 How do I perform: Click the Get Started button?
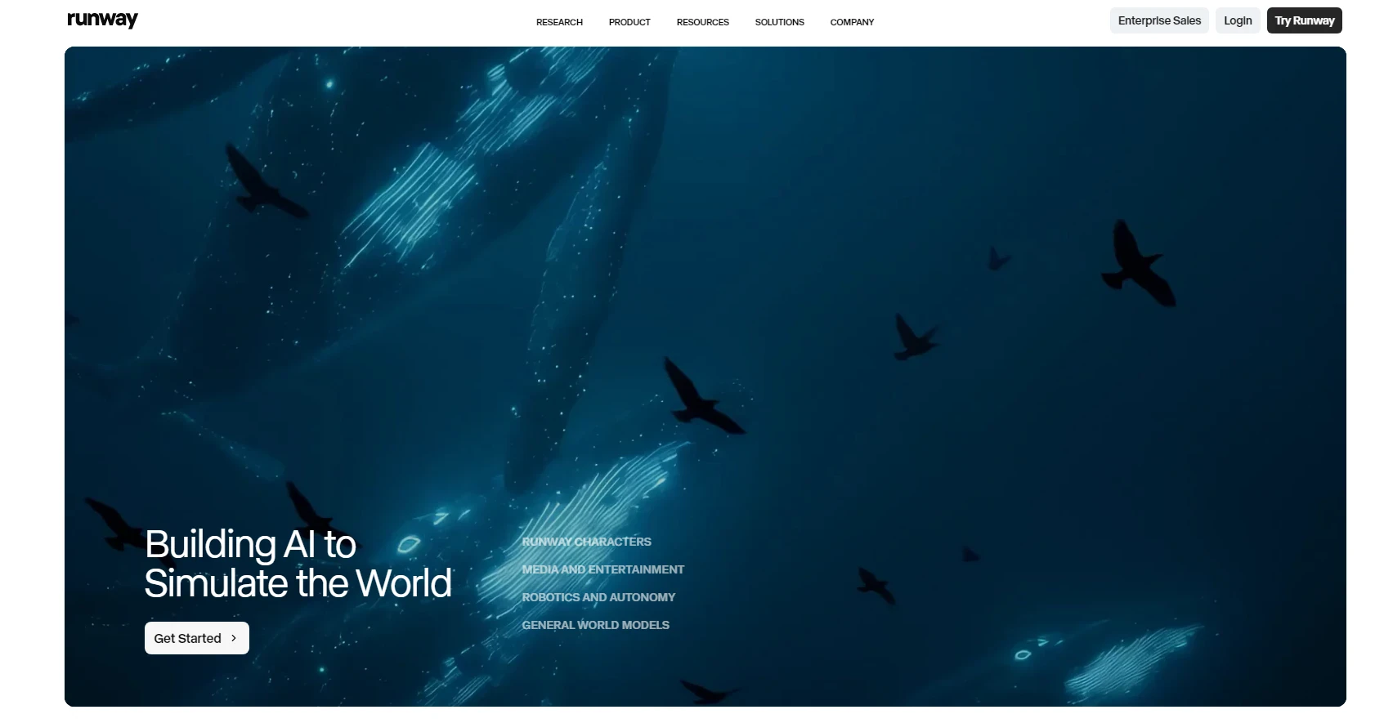click(x=197, y=638)
